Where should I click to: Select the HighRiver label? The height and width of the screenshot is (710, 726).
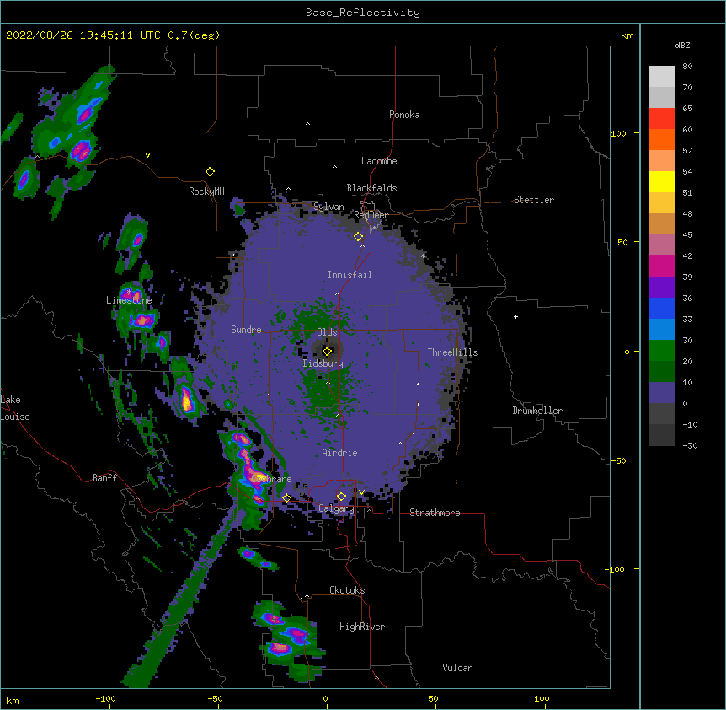point(362,627)
